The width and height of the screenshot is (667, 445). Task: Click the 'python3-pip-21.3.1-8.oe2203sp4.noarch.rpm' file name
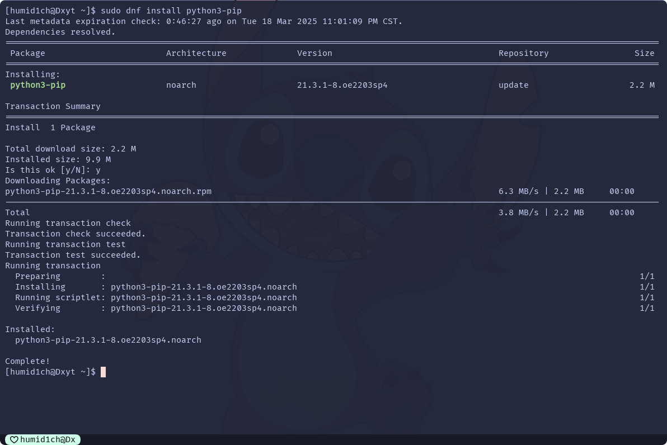coord(108,191)
